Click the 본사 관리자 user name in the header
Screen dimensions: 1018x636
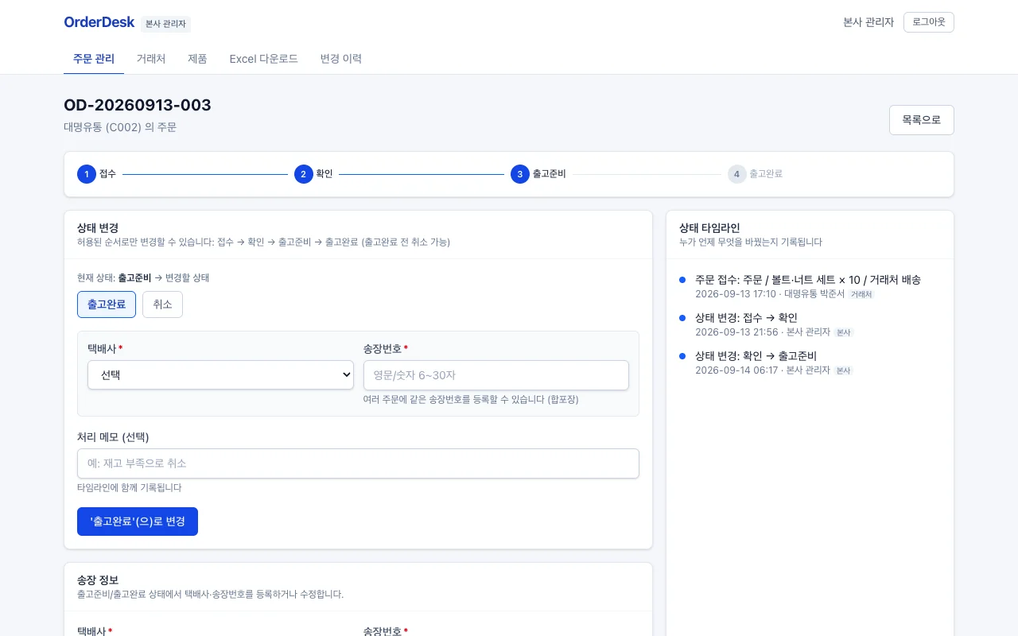click(868, 22)
